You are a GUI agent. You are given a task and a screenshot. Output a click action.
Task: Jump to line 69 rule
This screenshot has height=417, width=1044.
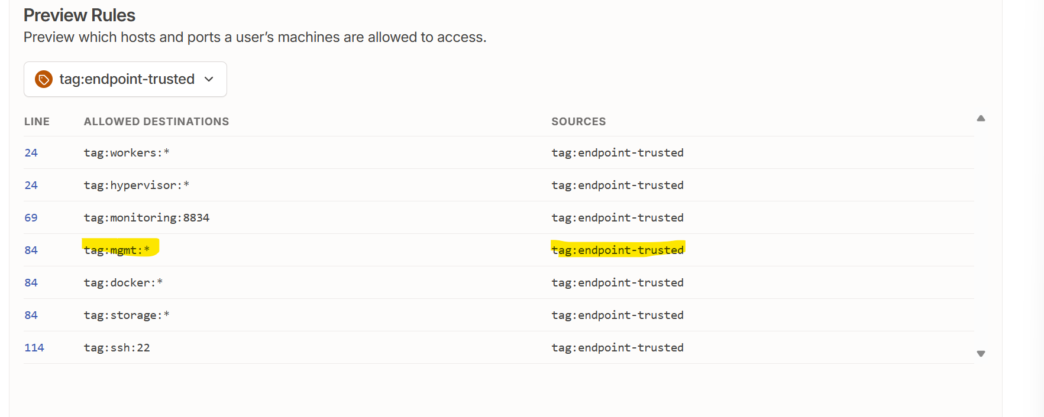coord(31,218)
